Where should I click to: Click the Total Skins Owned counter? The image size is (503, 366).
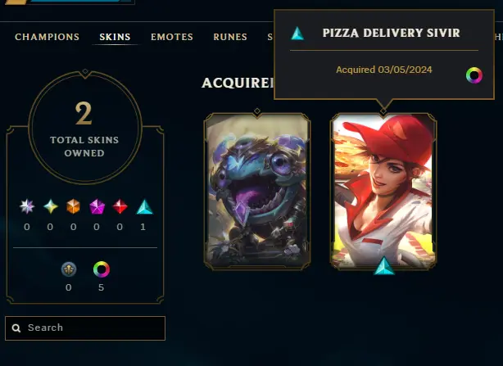pos(85,128)
